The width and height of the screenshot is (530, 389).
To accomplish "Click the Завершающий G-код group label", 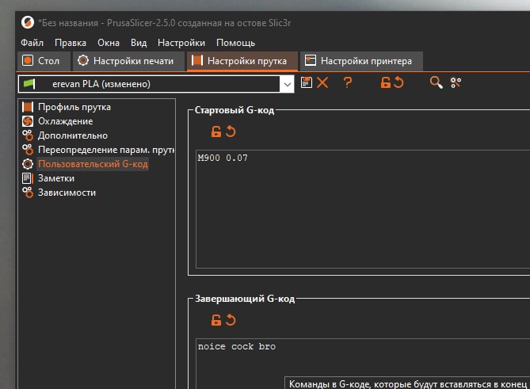I will (245, 299).
